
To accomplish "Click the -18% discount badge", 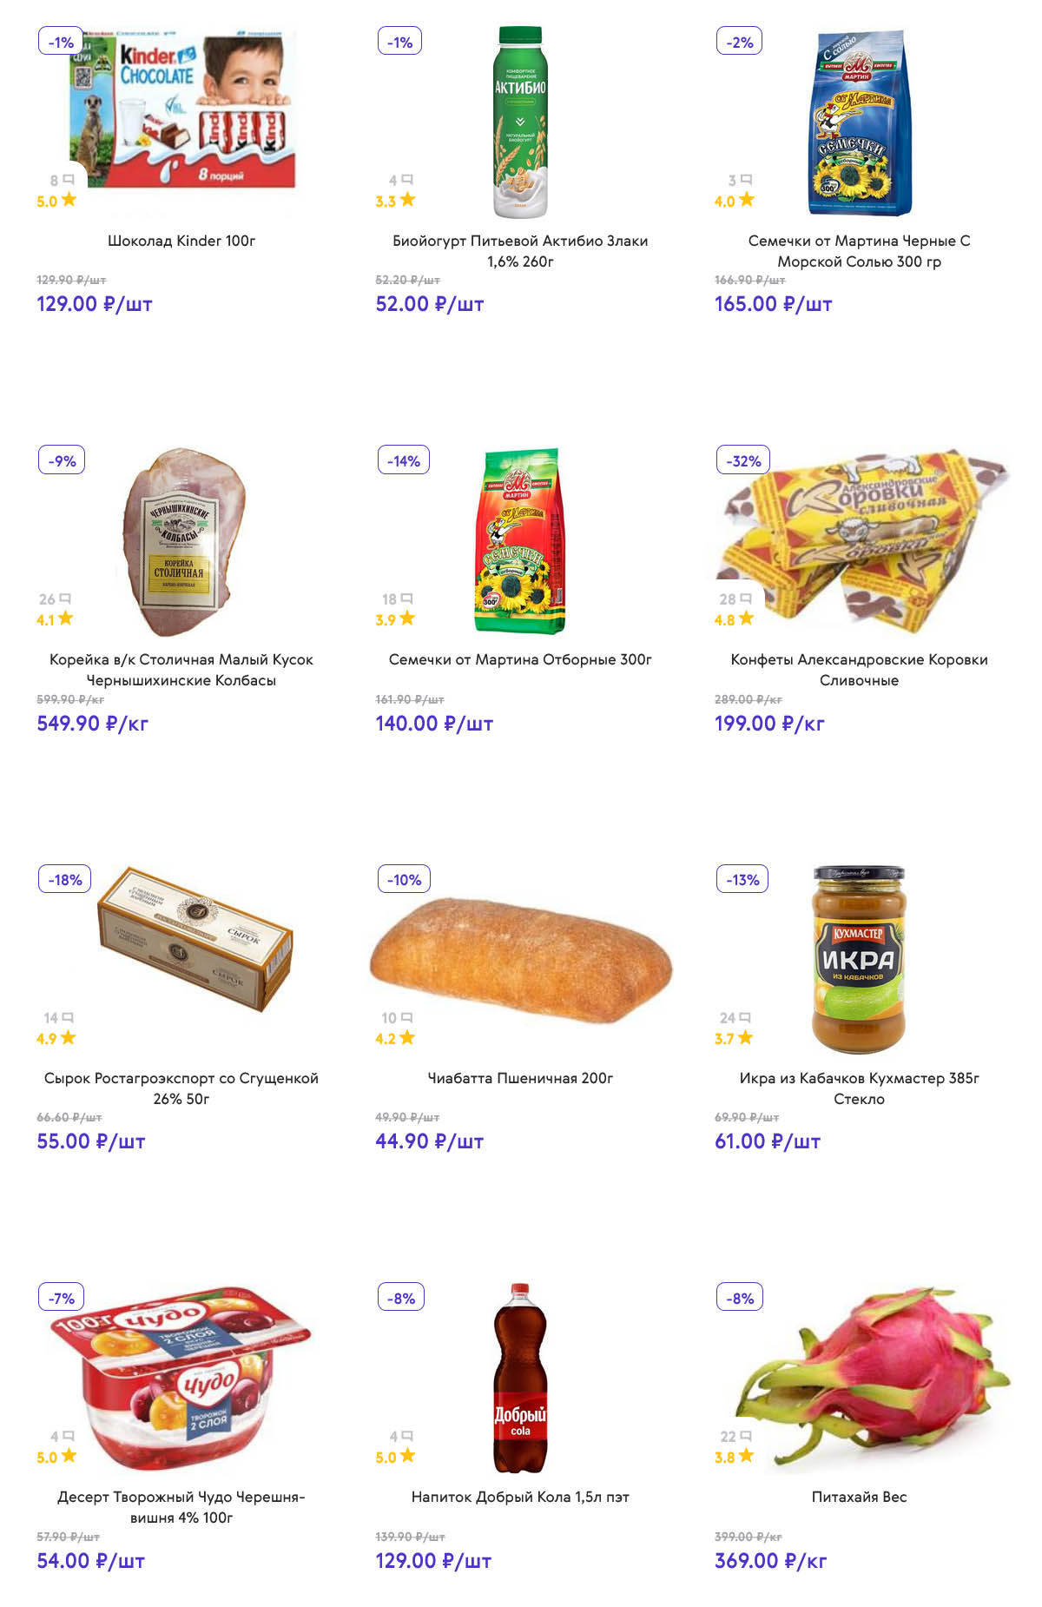I will (x=65, y=879).
